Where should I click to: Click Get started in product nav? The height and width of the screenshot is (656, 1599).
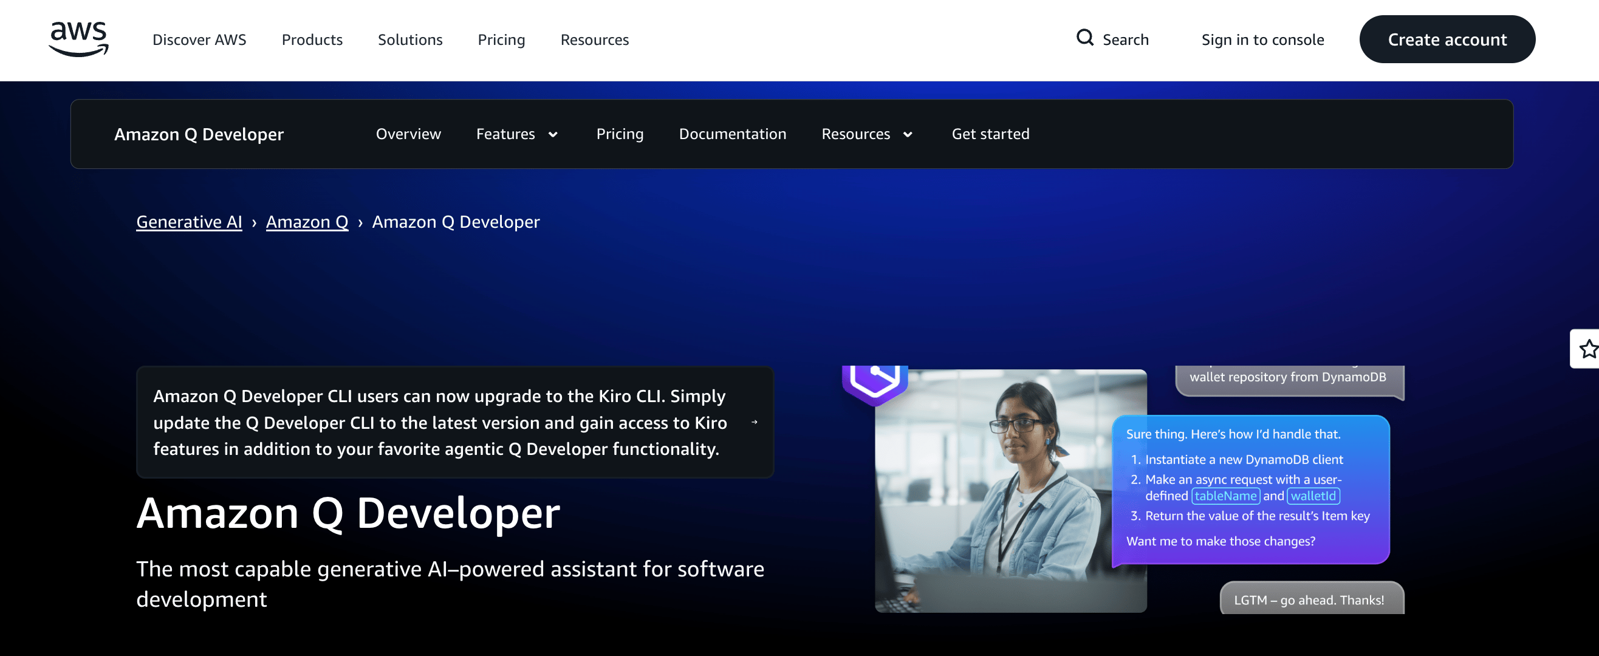pyautogui.click(x=990, y=134)
